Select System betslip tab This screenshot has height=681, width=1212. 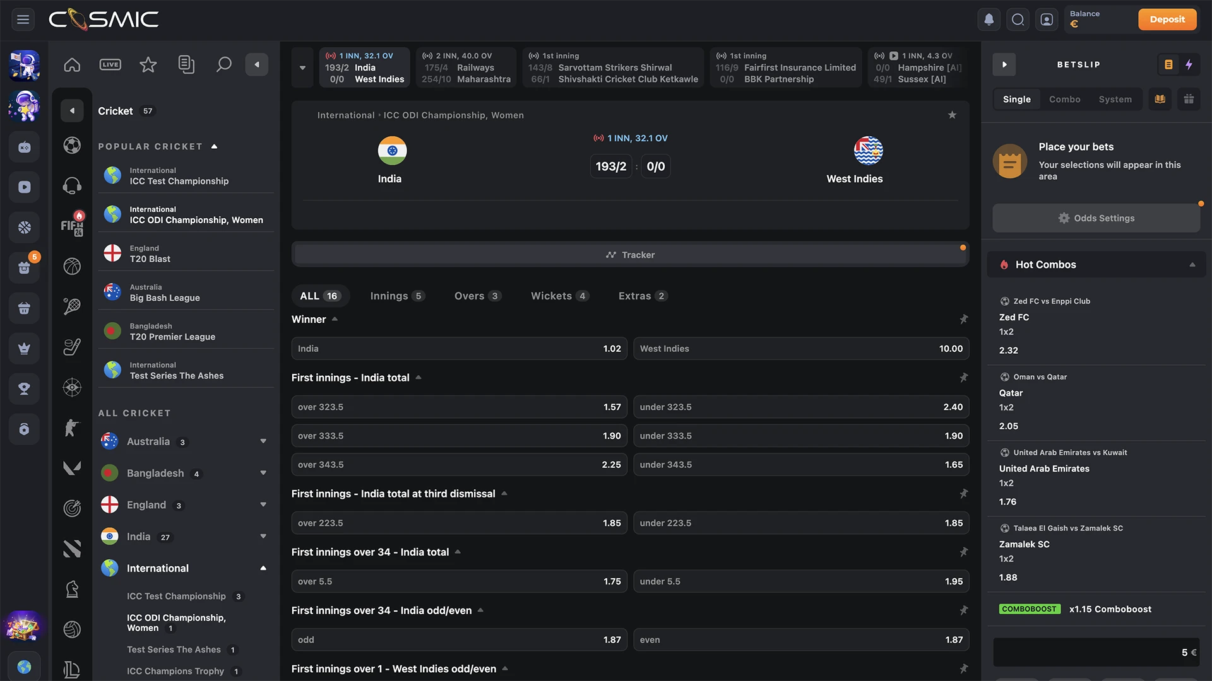pos(1115,99)
